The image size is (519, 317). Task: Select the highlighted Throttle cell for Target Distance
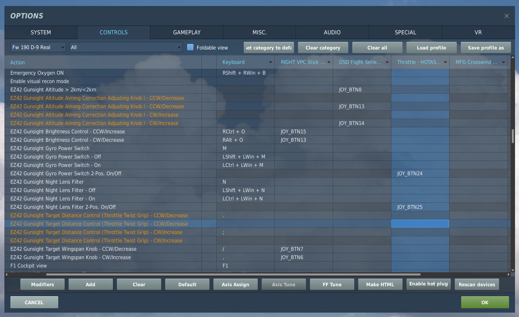pyautogui.click(x=420, y=224)
